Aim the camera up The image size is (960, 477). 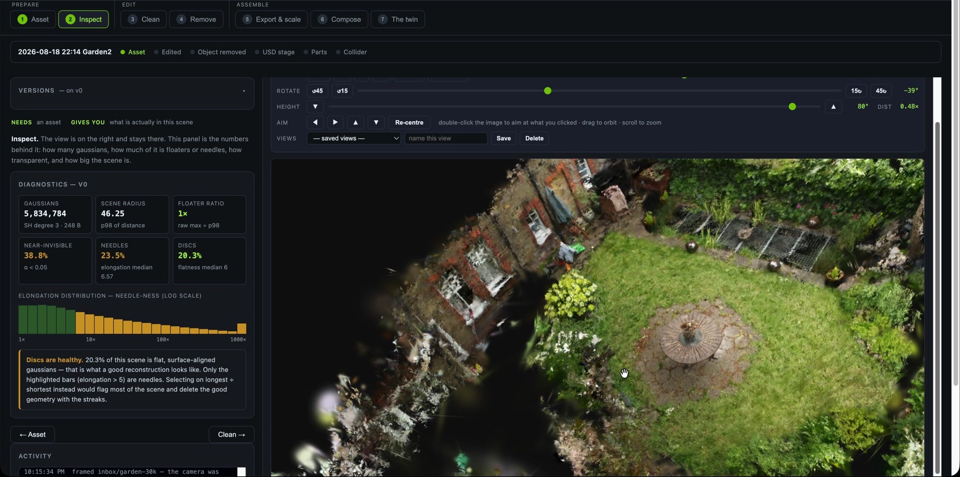[355, 122]
